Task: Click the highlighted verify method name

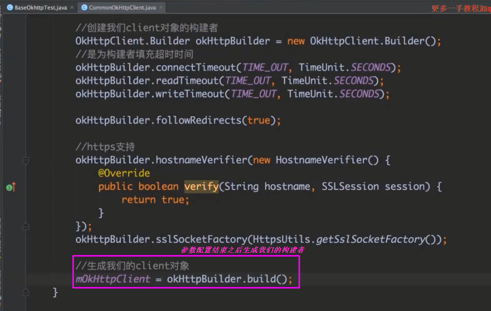Action: 201,187
